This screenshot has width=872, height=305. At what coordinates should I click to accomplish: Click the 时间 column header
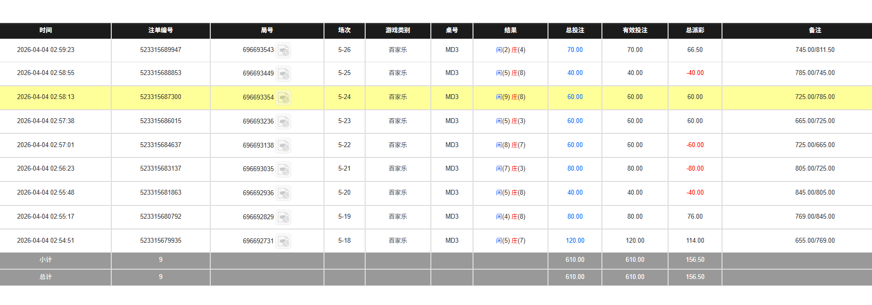[x=46, y=30]
